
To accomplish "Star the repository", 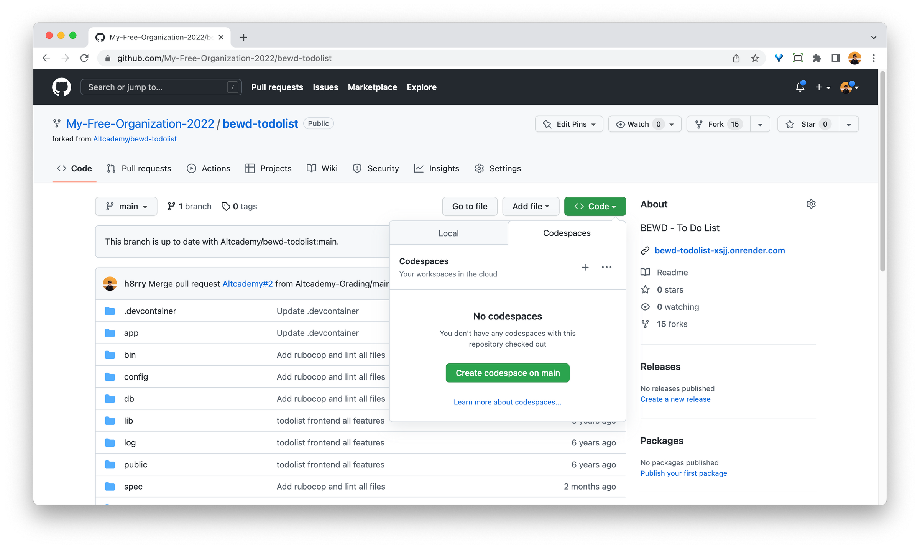I will point(808,124).
